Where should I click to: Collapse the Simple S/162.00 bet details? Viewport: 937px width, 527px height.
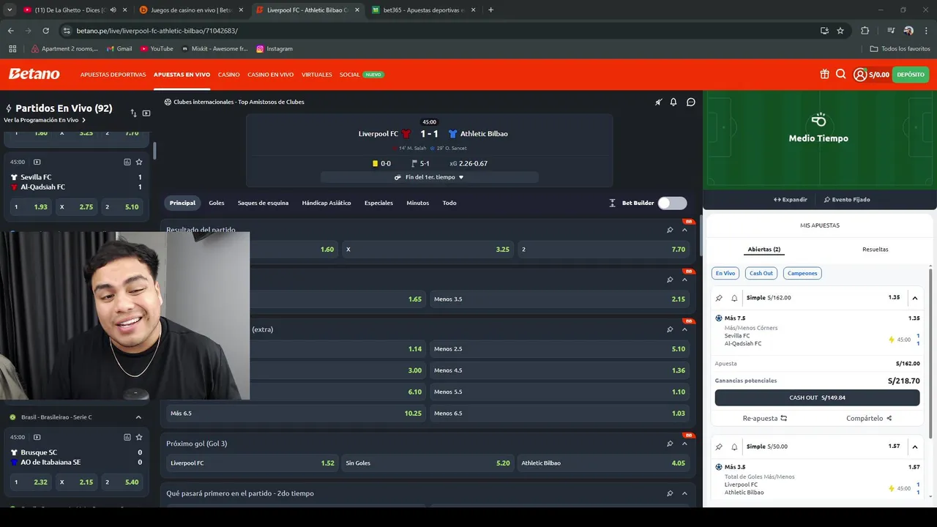(x=914, y=298)
